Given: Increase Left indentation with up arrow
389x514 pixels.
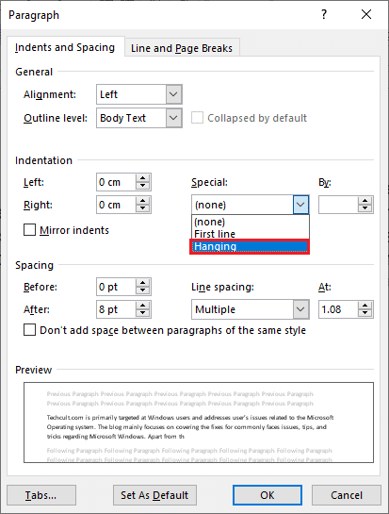Looking at the screenshot, I should coord(142,178).
